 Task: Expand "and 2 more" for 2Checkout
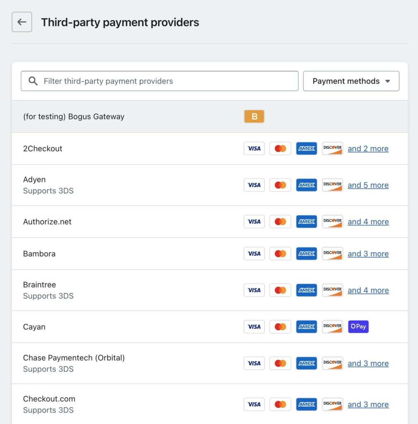368,149
